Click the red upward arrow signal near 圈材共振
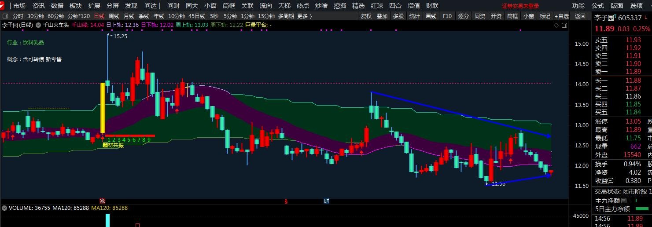Screen dimensions: 652x227 [x=103, y=138]
